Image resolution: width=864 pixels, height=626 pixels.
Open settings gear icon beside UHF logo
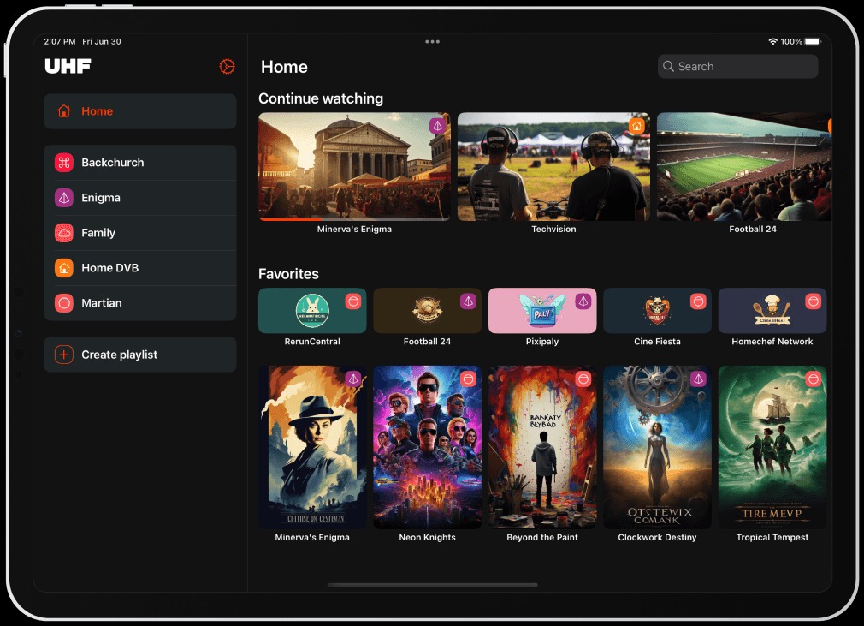[x=227, y=66]
